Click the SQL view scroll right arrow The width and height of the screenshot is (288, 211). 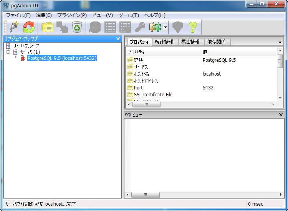coord(281,195)
